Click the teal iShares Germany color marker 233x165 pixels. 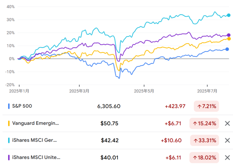pos(9,140)
